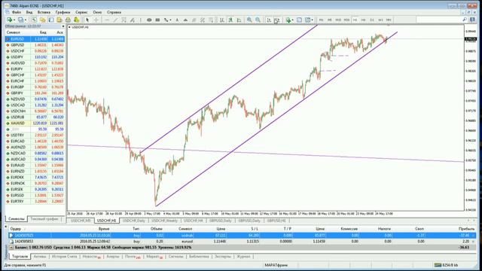This screenshot has height=271, width=482.
Task: Expand the Profiles dropdown arrow
Action: pyautogui.click(x=26, y=20)
